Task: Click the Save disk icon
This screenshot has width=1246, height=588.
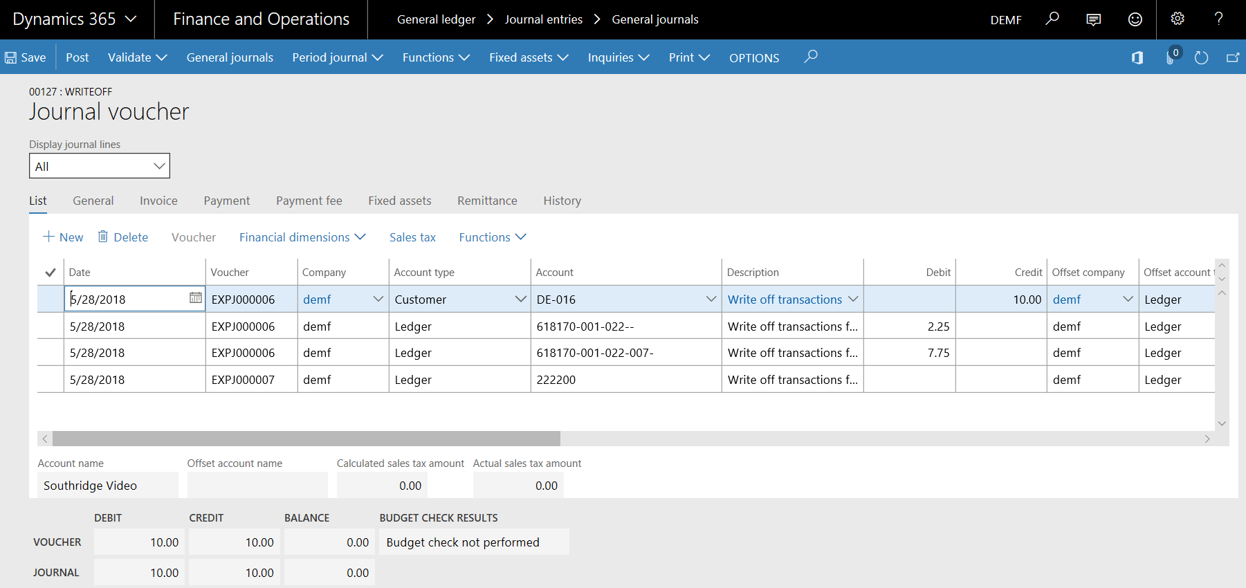Action: tap(11, 57)
